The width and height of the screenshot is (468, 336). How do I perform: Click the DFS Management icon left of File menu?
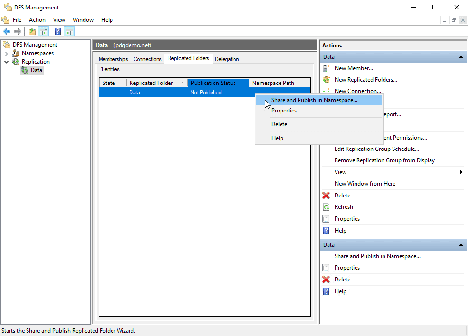pyautogui.click(x=5, y=20)
